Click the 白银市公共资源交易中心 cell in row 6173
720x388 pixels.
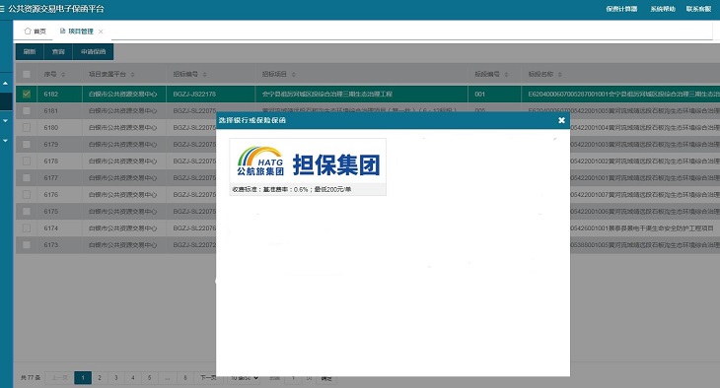click(124, 245)
